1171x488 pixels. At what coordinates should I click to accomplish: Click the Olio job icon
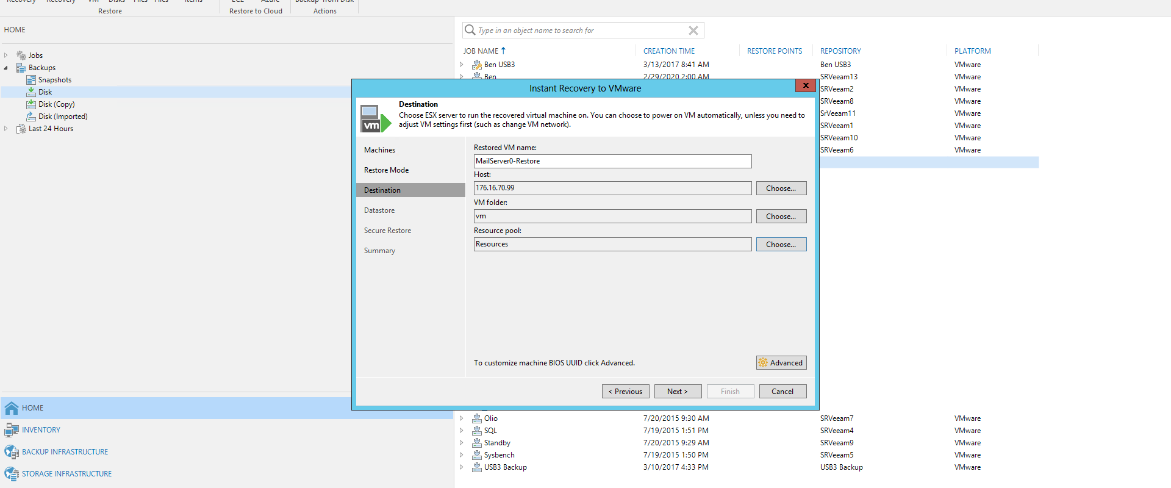click(477, 418)
